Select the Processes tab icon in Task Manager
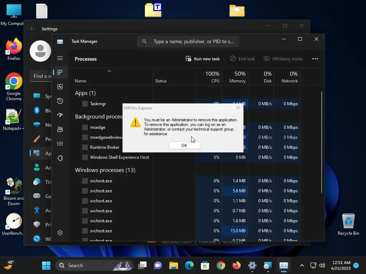 (60, 72)
